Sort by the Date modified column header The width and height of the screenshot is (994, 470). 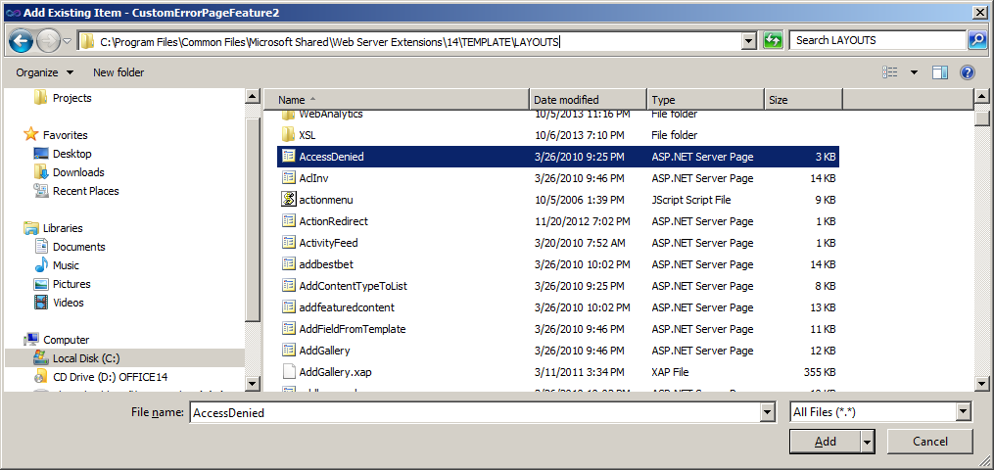pos(588,100)
